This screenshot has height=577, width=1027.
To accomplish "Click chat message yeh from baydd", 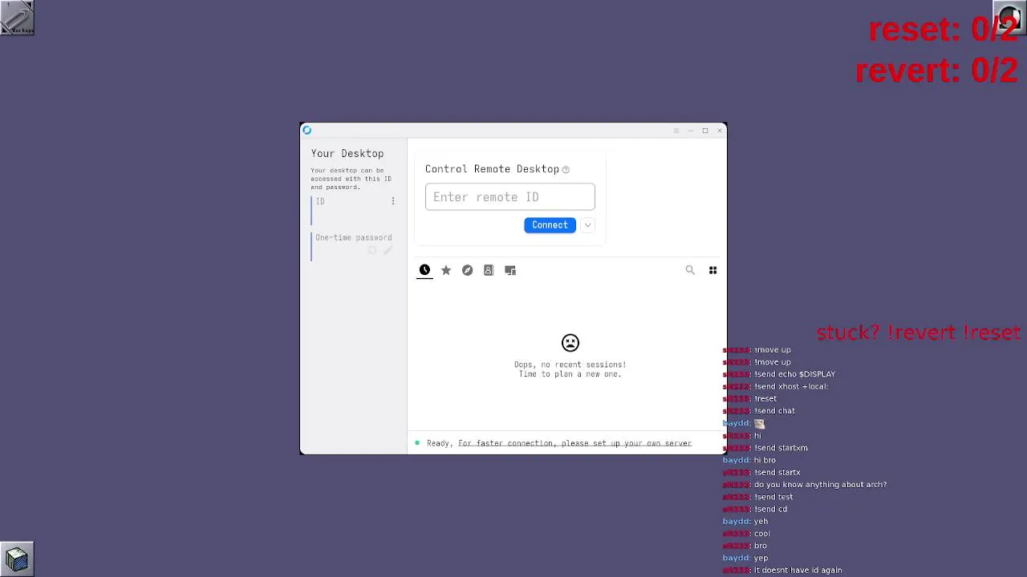I will [761, 522].
